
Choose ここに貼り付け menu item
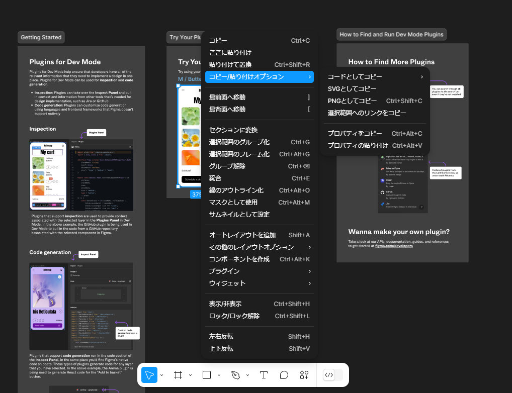259,53
